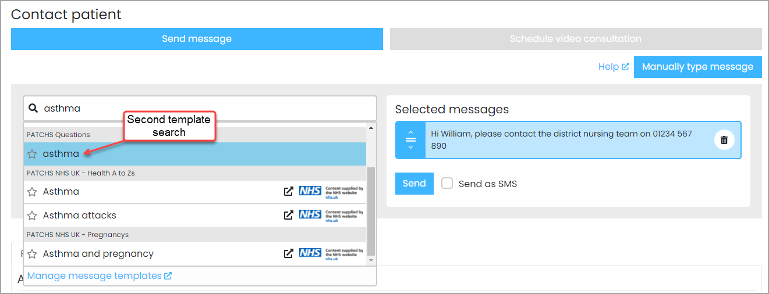Star the Asthma and pregnancy template

coord(32,254)
